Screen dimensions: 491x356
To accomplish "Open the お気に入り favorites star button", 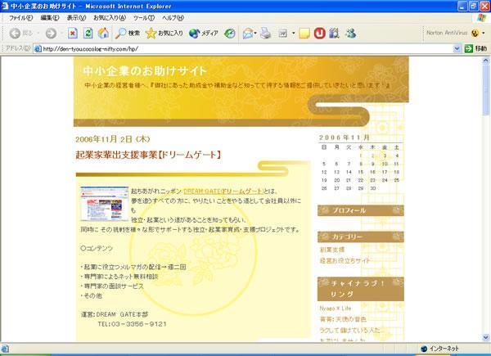I will pos(164,34).
